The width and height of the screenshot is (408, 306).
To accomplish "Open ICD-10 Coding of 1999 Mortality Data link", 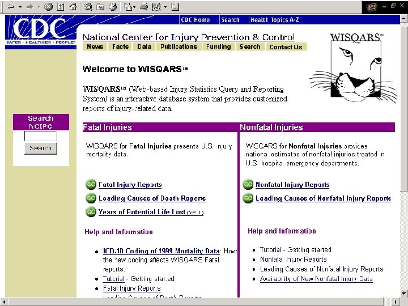I will (x=161, y=251).
